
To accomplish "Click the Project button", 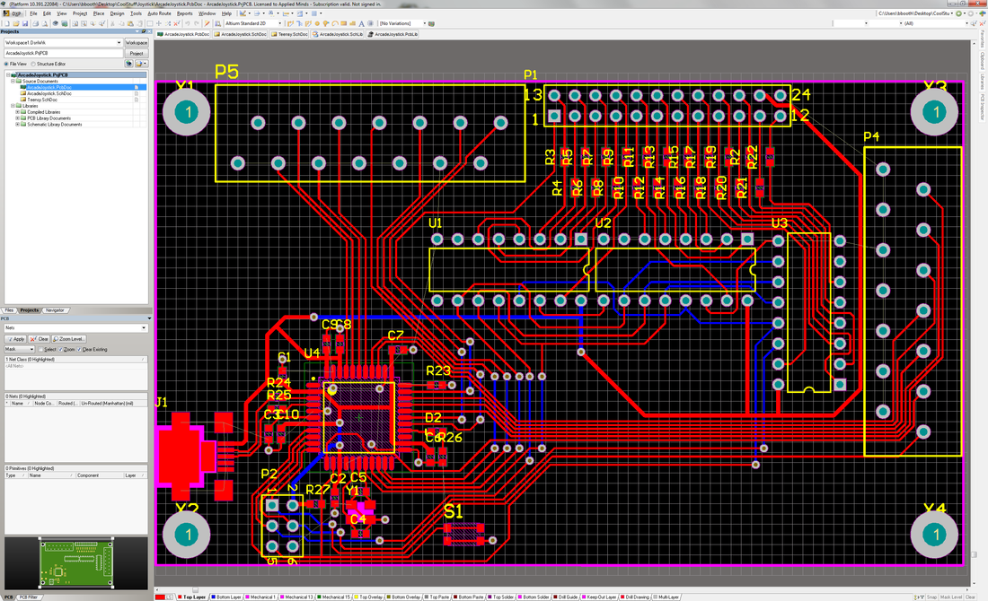I will tap(137, 54).
